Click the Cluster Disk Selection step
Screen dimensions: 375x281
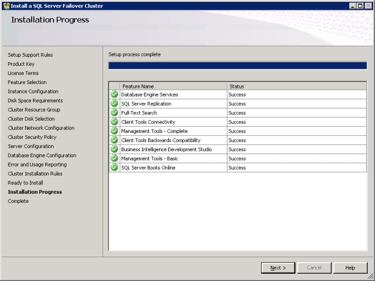pos(31,119)
